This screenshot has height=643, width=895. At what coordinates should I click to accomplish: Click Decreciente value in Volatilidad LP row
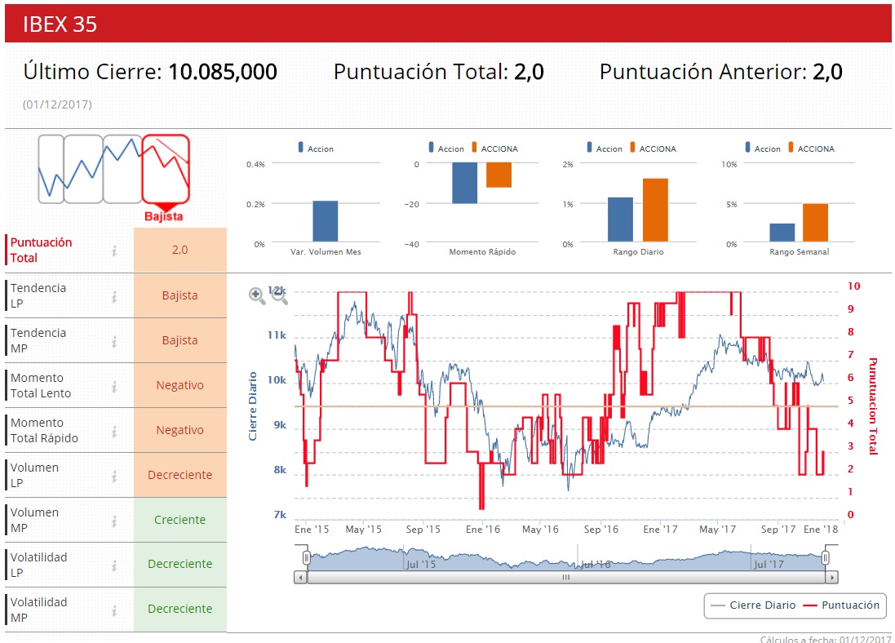coord(179,564)
